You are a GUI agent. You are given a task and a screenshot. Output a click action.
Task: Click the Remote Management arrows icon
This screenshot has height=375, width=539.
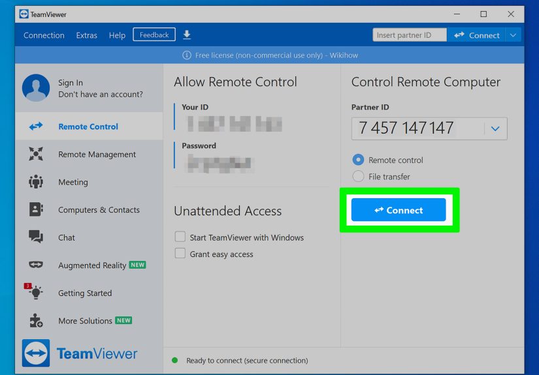pos(36,154)
